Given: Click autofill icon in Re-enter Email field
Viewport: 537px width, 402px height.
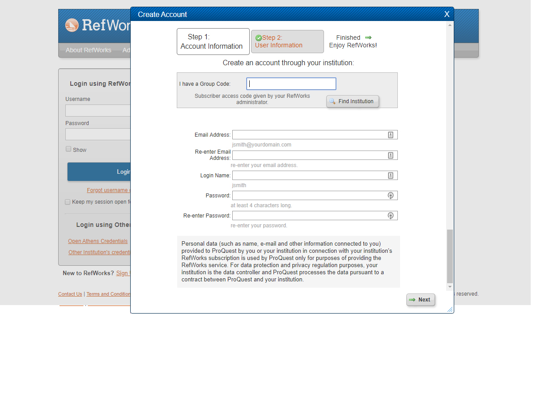Looking at the screenshot, I should 390,155.
